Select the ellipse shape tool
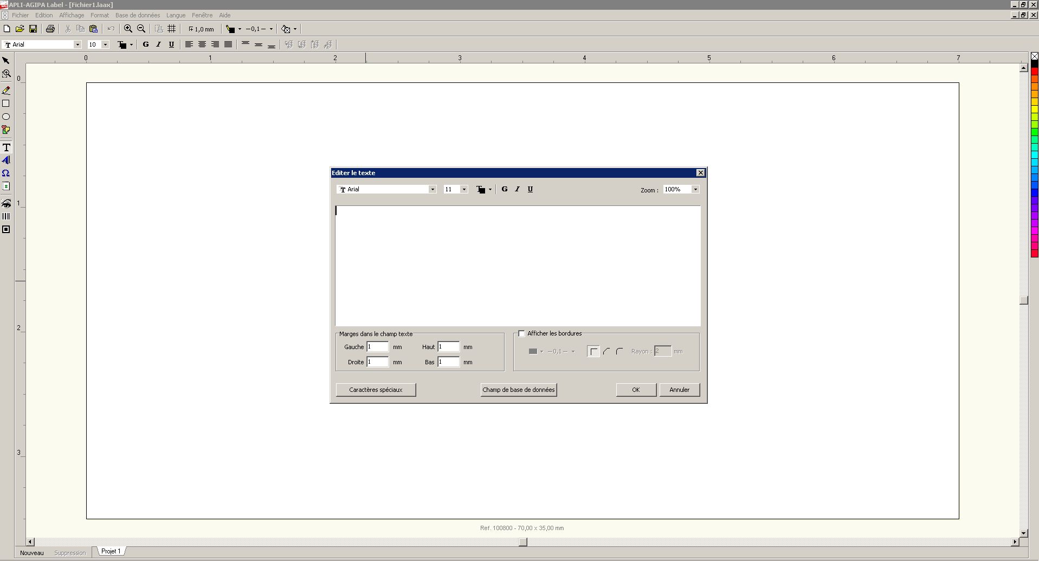The width and height of the screenshot is (1039, 561). pyautogui.click(x=6, y=117)
